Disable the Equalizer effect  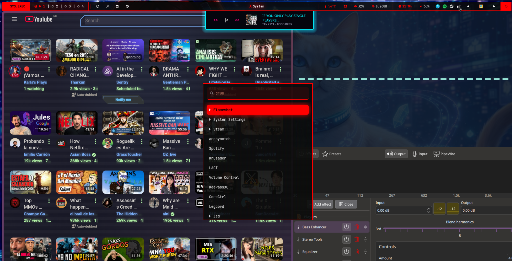pos(346,252)
